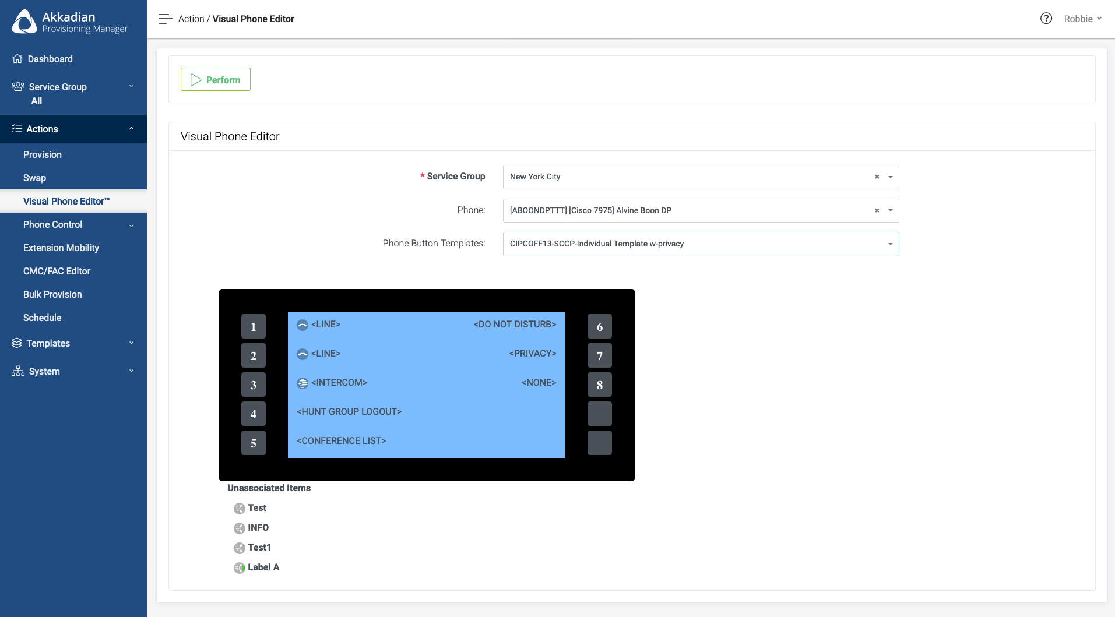Select HUNT GROUP LOGOUT on phone screen
The width and height of the screenshot is (1115, 617).
click(x=349, y=412)
